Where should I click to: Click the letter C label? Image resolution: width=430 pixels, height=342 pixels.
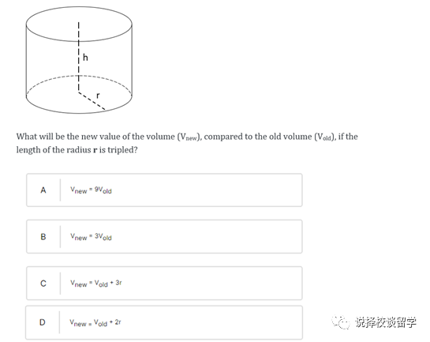43,284
